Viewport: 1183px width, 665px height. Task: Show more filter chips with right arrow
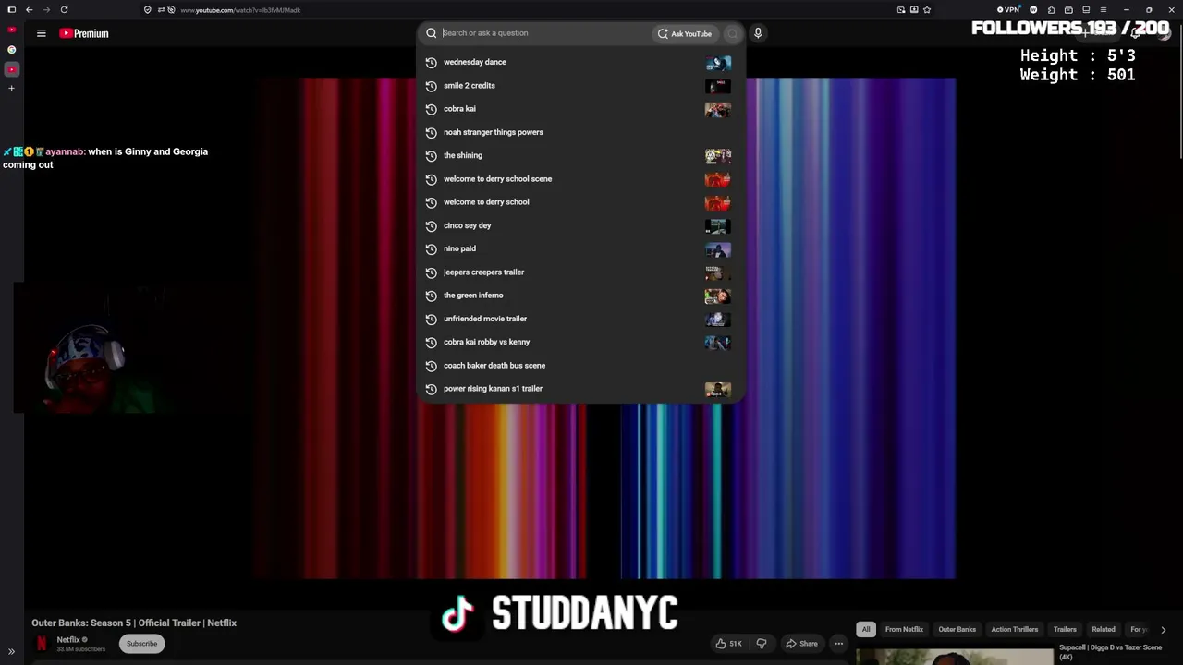click(1163, 630)
